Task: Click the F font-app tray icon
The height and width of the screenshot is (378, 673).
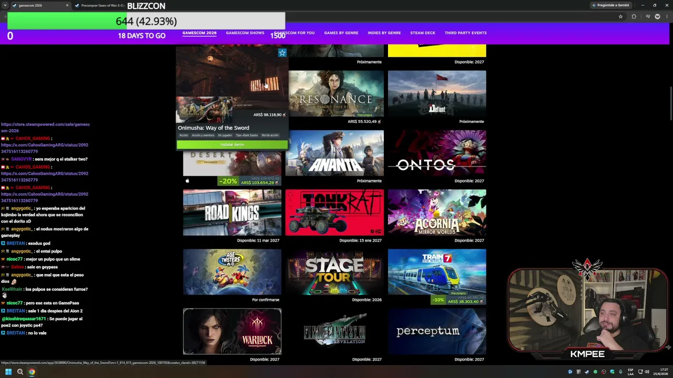Action: pyautogui.click(x=578, y=372)
